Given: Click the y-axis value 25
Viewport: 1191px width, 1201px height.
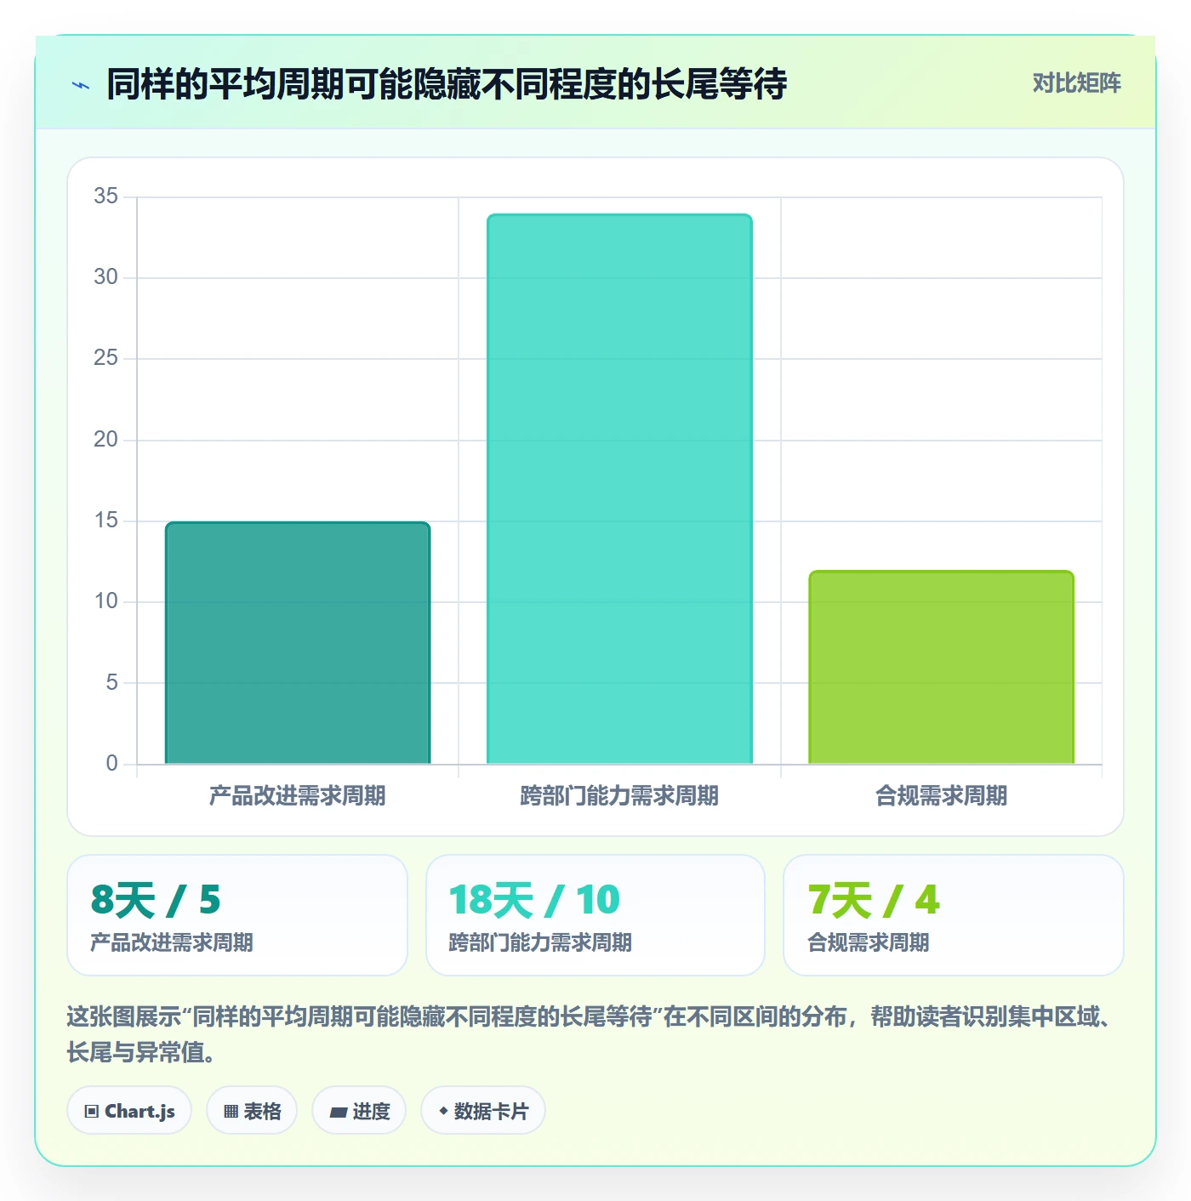Looking at the screenshot, I should coord(105,358).
